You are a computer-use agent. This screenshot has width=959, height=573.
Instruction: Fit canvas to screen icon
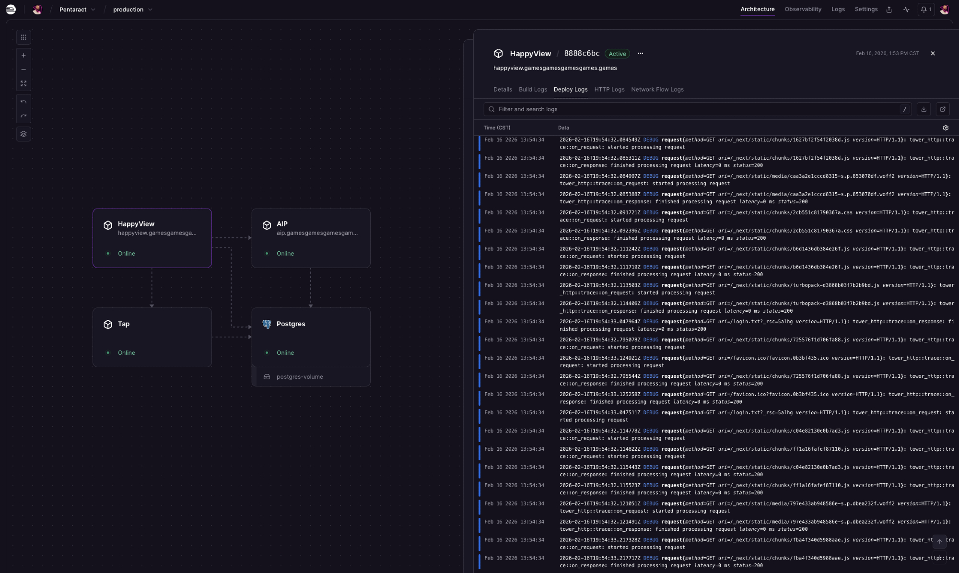tap(23, 83)
